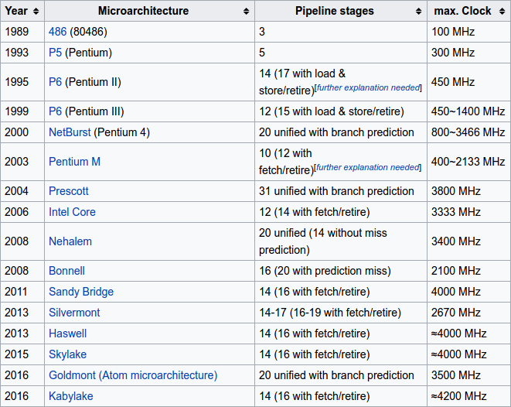Click the 4000 MHz cell in Sandy Bridge row
The image size is (511, 407).
468,292
